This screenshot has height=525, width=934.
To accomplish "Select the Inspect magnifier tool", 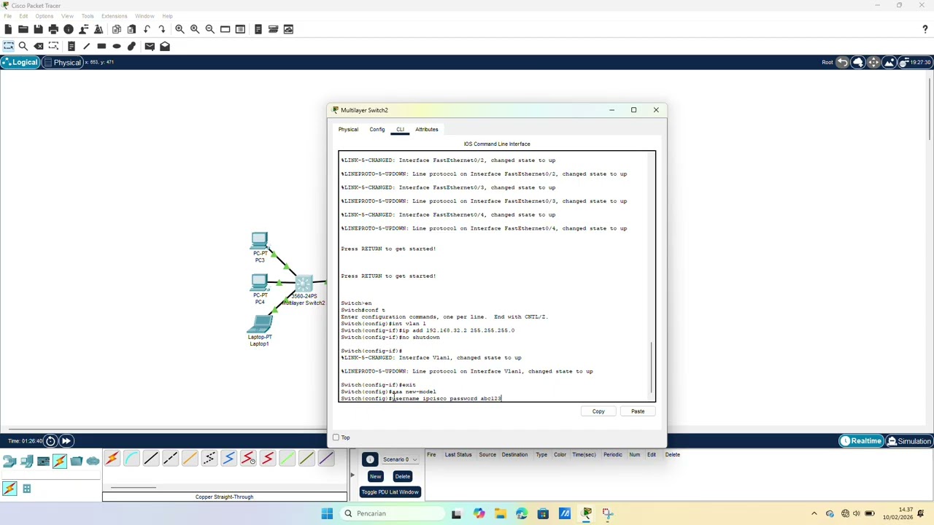I will 23,46.
